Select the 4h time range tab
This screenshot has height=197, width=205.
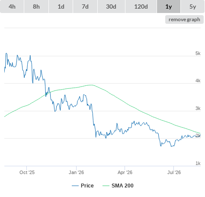coord(12,6)
